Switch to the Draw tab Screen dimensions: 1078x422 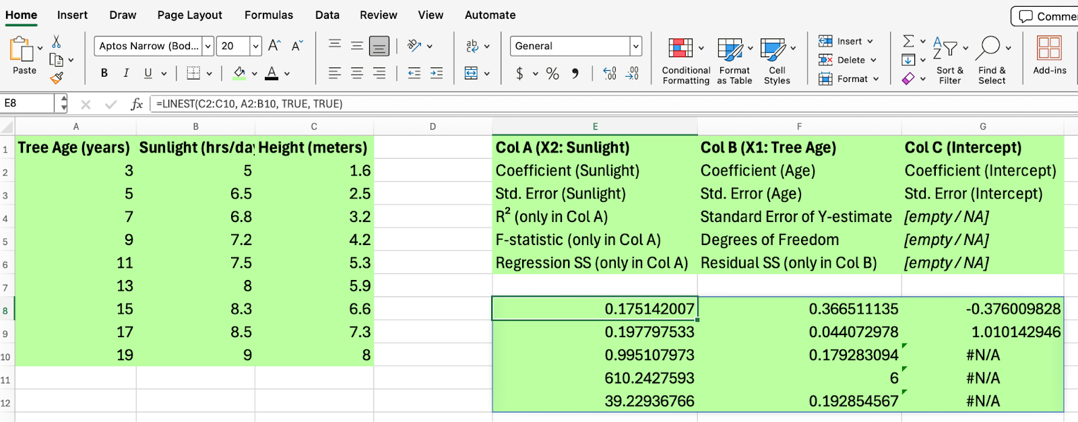[123, 15]
